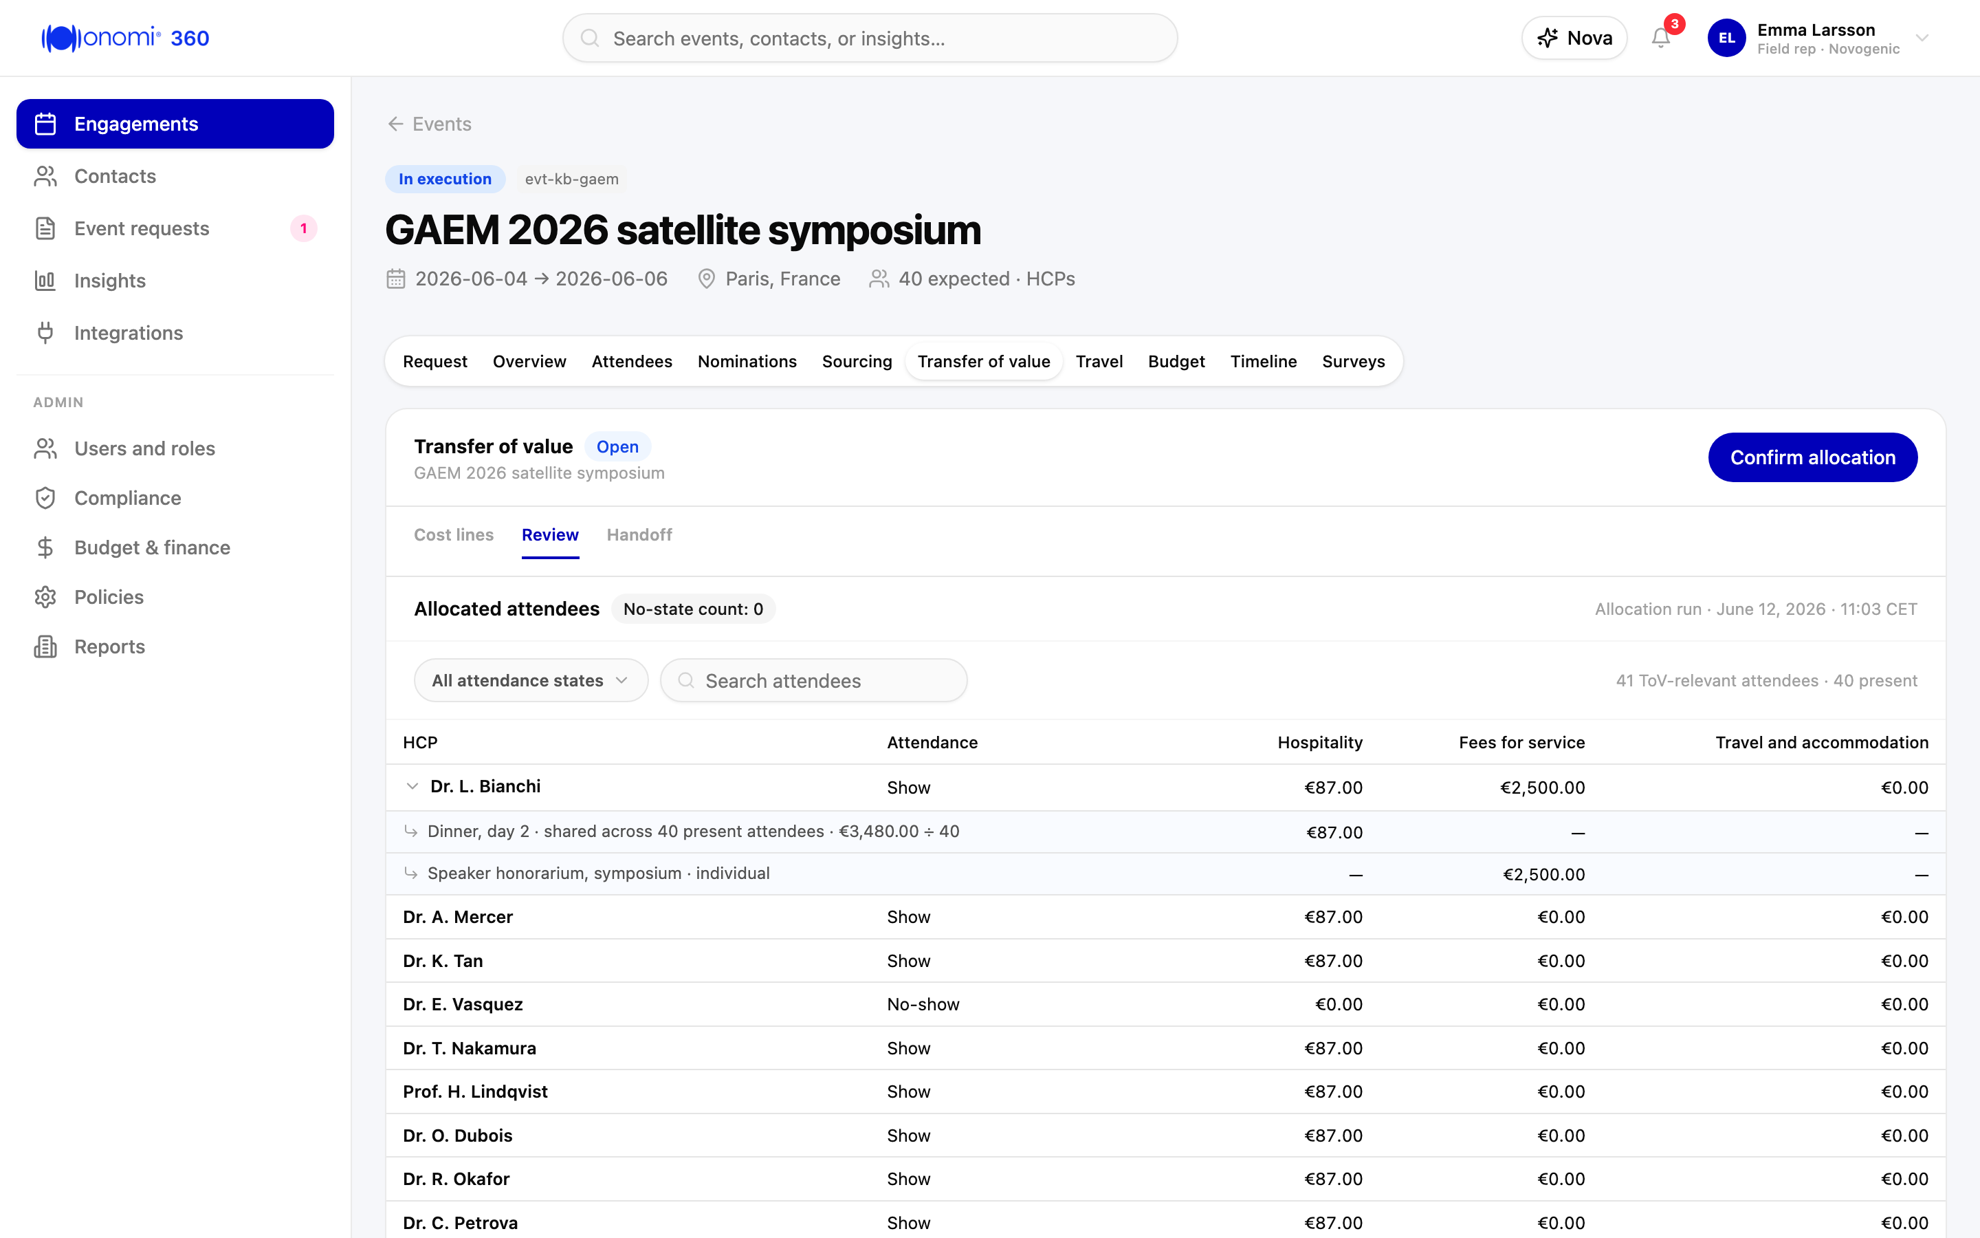1980x1238 pixels.
Task: Select the Dr. E. Vasquez row name
Action: (x=463, y=1005)
